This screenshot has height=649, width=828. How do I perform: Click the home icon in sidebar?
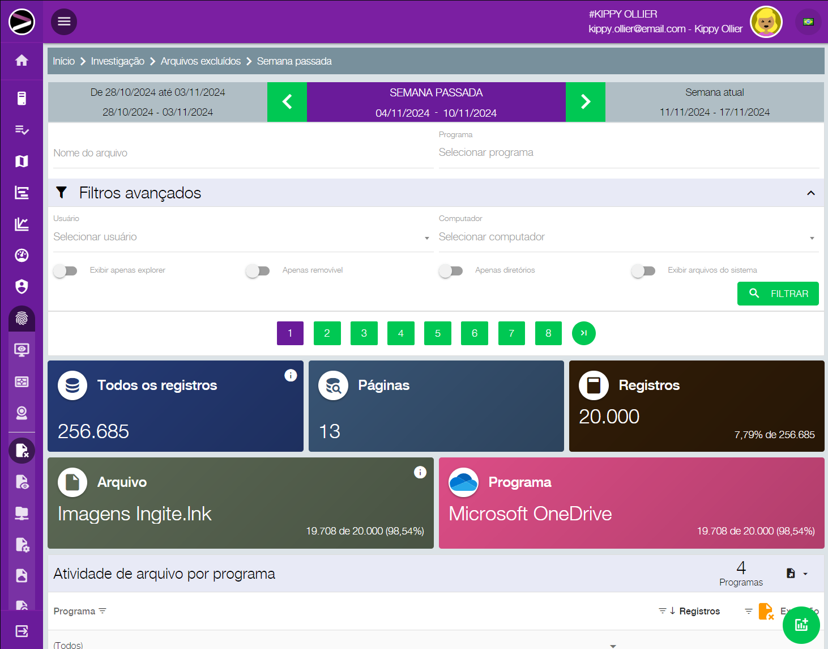tap(22, 61)
